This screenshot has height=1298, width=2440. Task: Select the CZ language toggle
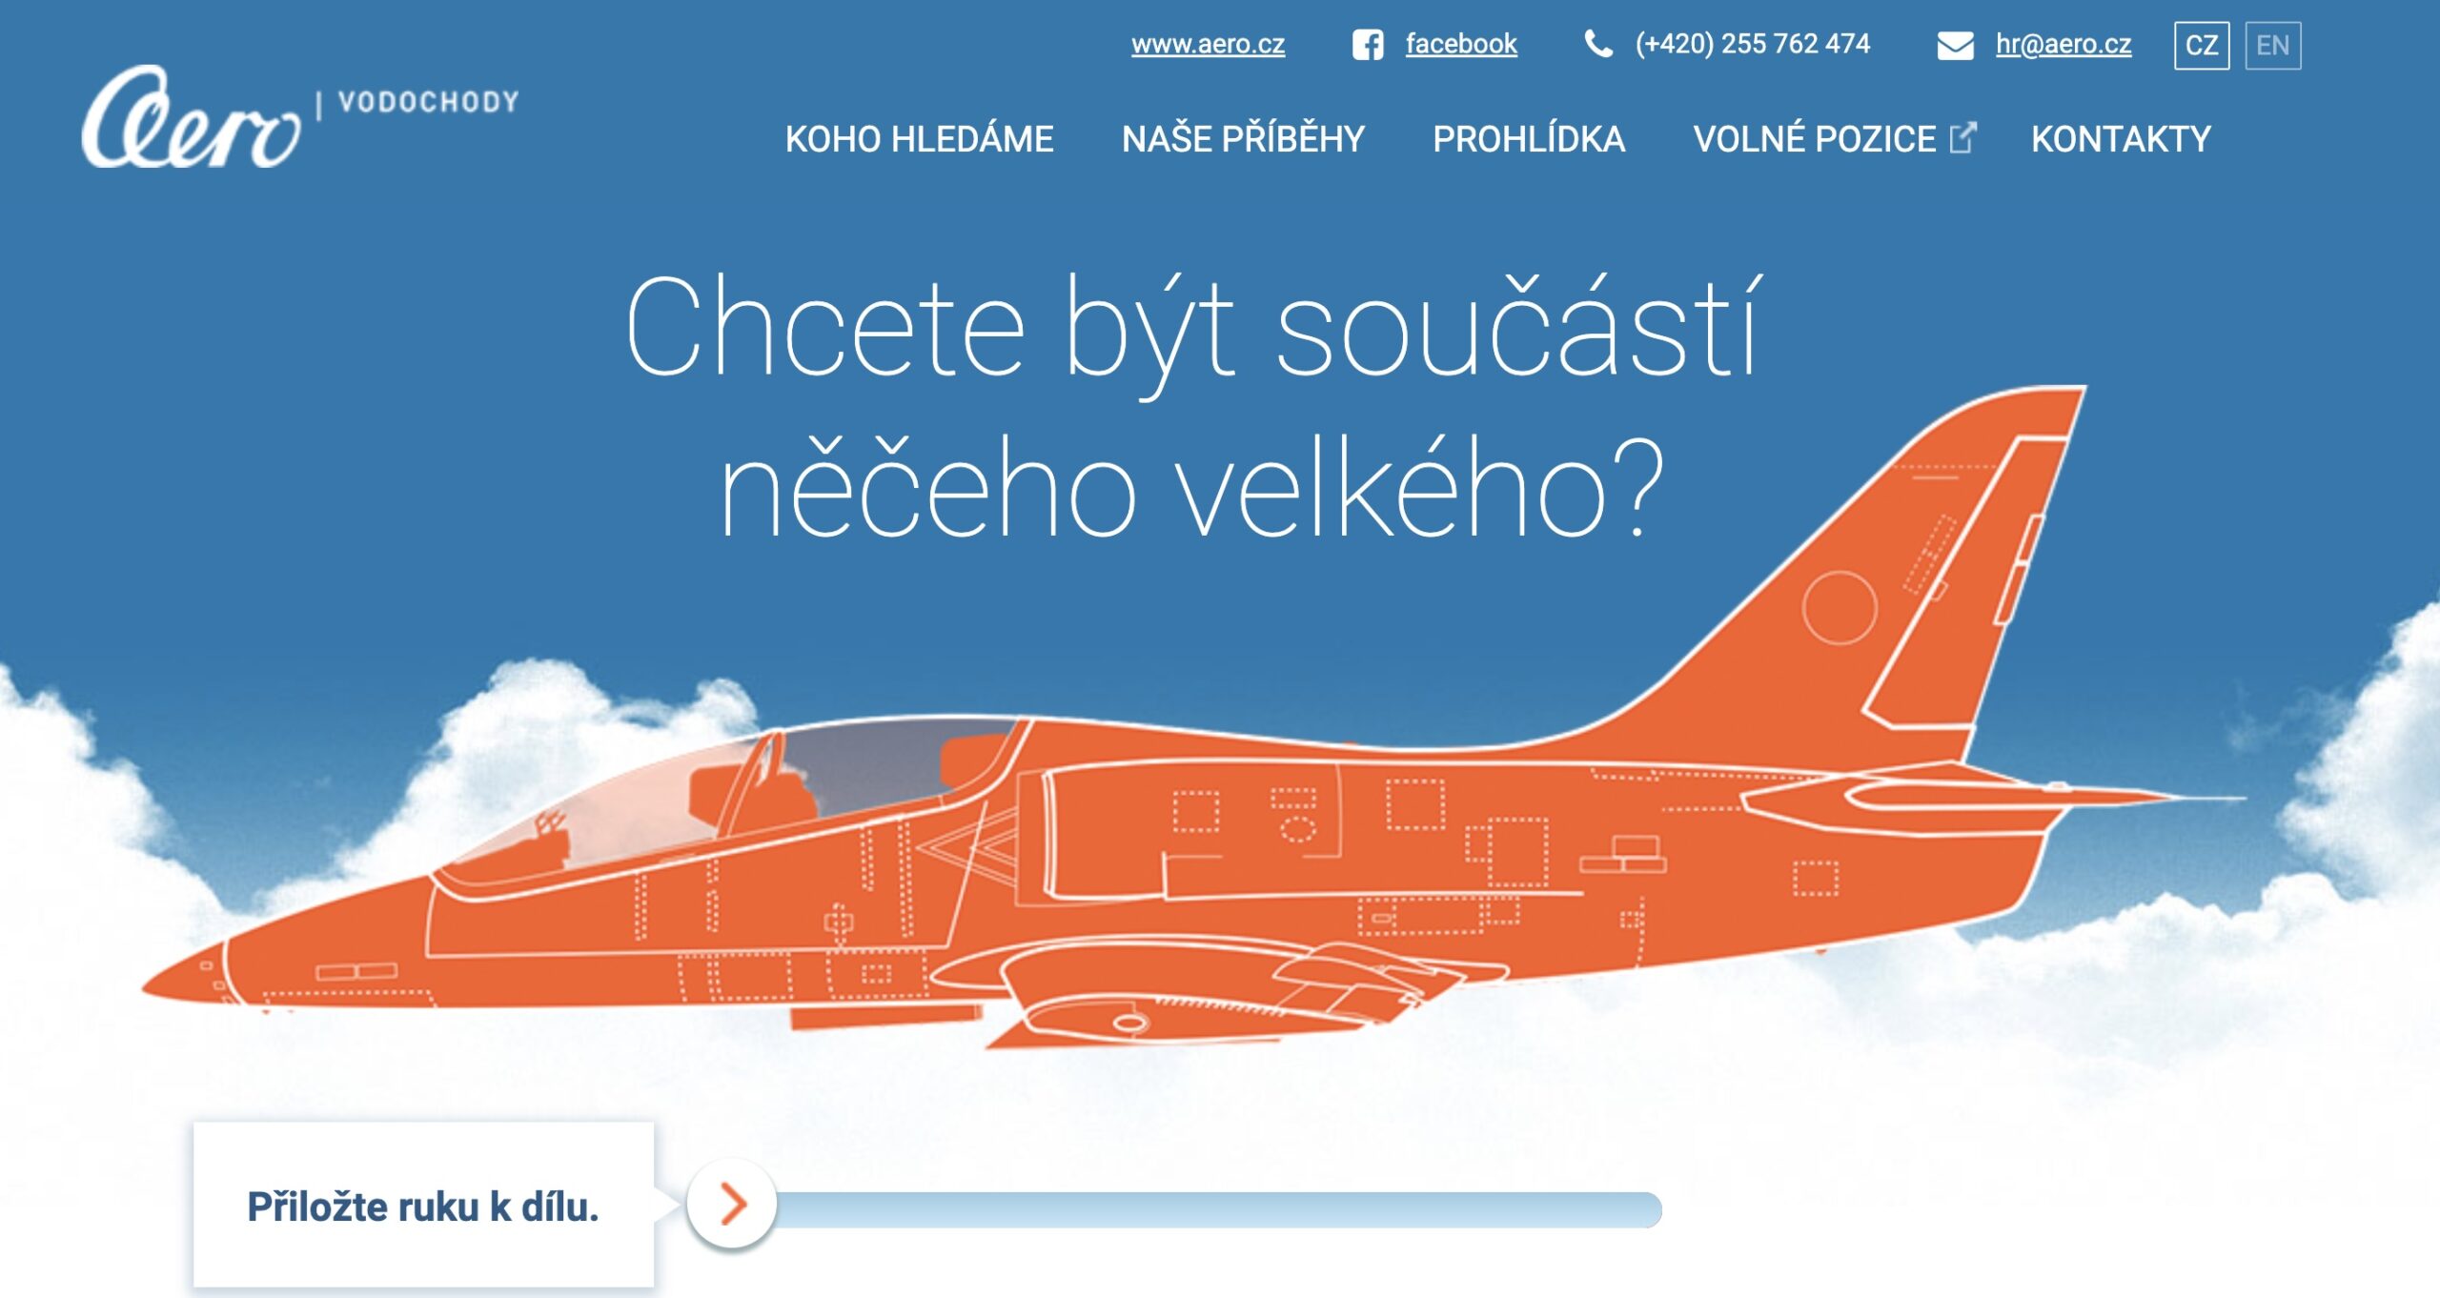point(2200,45)
